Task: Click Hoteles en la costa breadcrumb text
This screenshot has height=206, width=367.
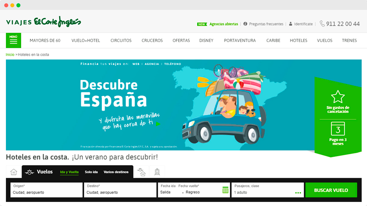Action: tap(33, 54)
